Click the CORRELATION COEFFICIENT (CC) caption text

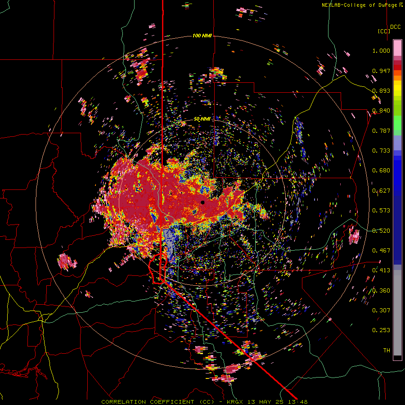point(157,402)
